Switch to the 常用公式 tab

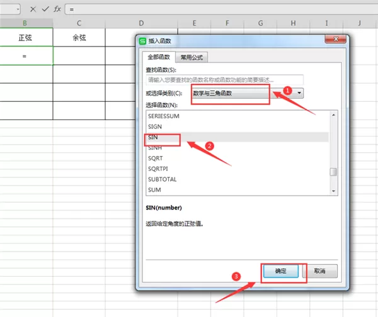pos(192,57)
